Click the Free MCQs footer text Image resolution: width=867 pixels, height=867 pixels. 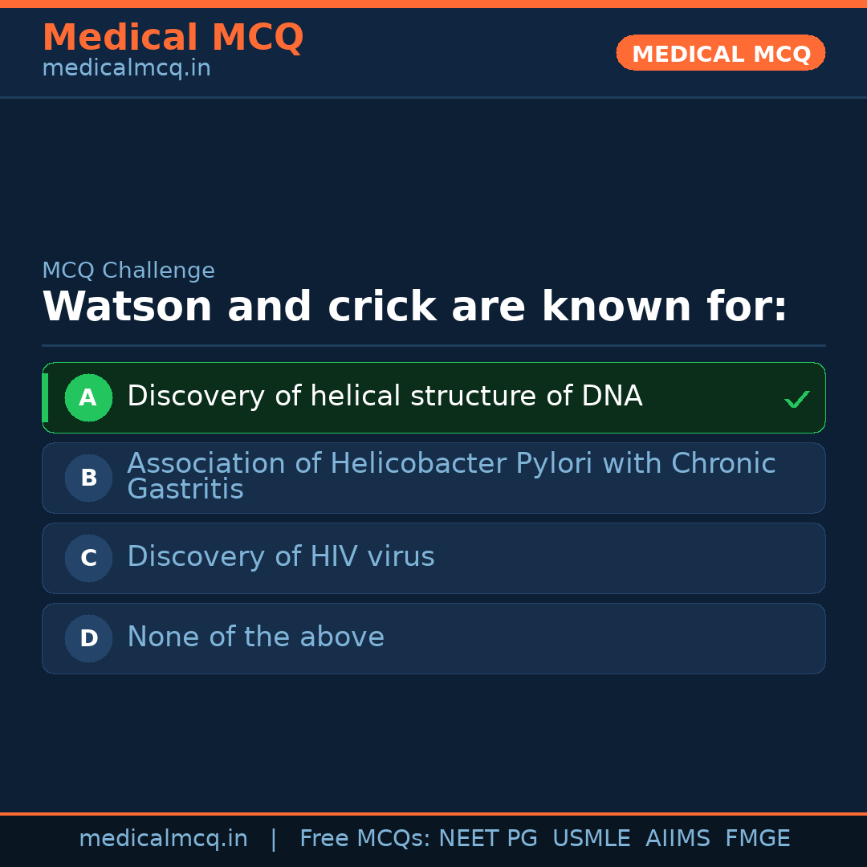click(x=364, y=839)
